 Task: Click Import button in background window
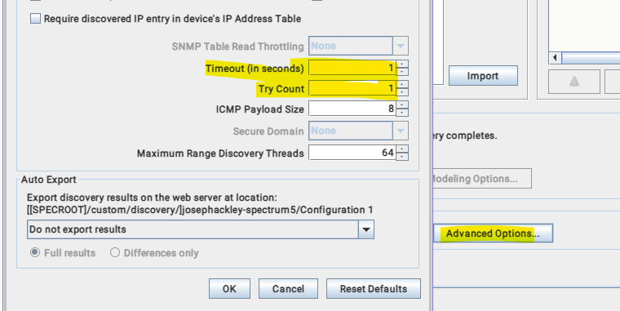coord(483,76)
